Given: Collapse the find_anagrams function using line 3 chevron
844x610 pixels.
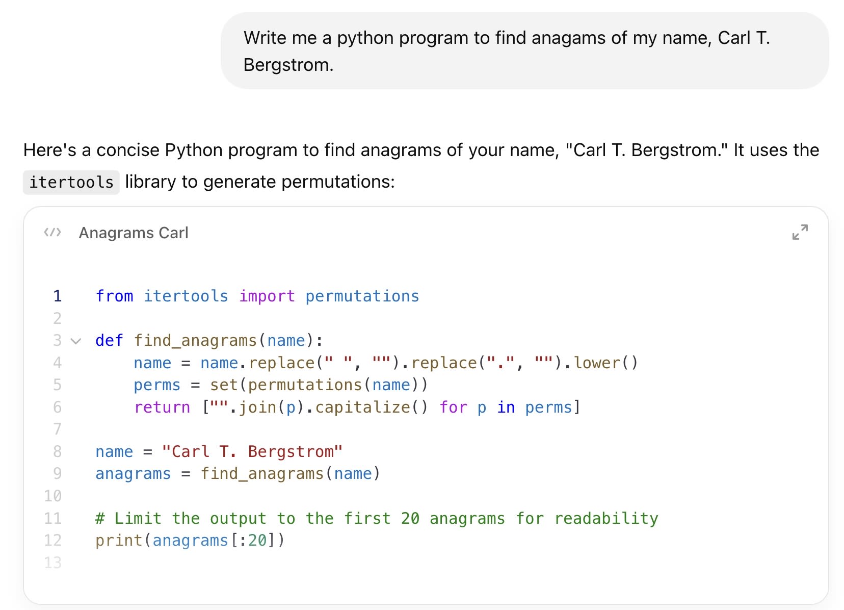Looking at the screenshot, I should pyautogui.click(x=76, y=341).
